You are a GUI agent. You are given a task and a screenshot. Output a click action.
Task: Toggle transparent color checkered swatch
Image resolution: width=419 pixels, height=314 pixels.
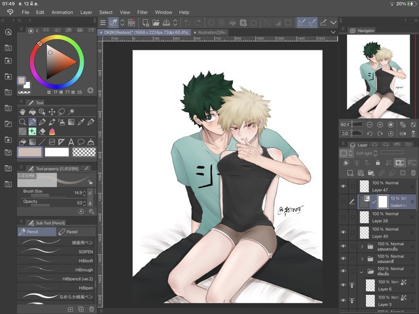(84, 152)
